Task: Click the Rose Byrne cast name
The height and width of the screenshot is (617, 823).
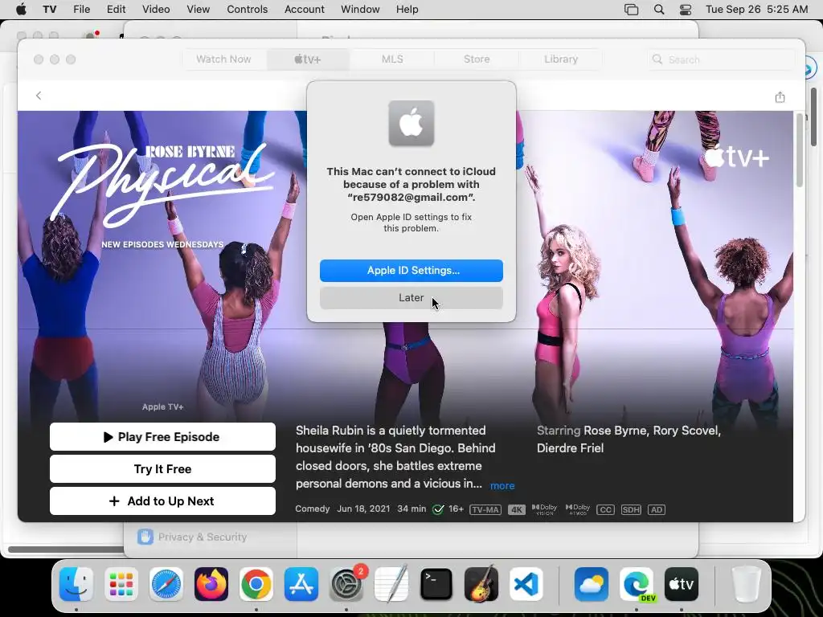Action: click(615, 431)
